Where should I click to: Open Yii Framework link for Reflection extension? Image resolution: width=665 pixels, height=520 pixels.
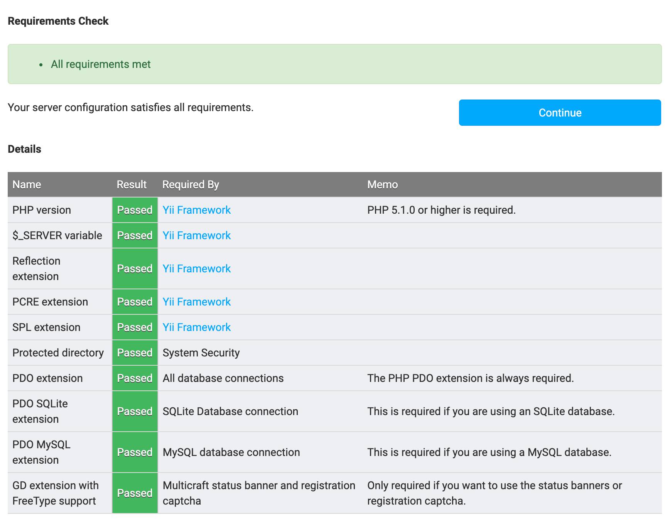click(x=196, y=268)
